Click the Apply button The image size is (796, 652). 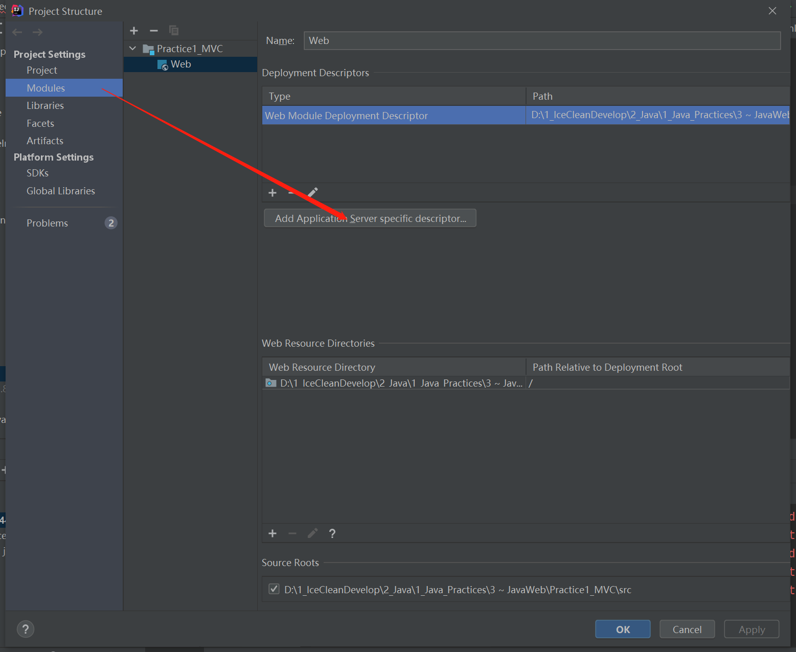752,629
